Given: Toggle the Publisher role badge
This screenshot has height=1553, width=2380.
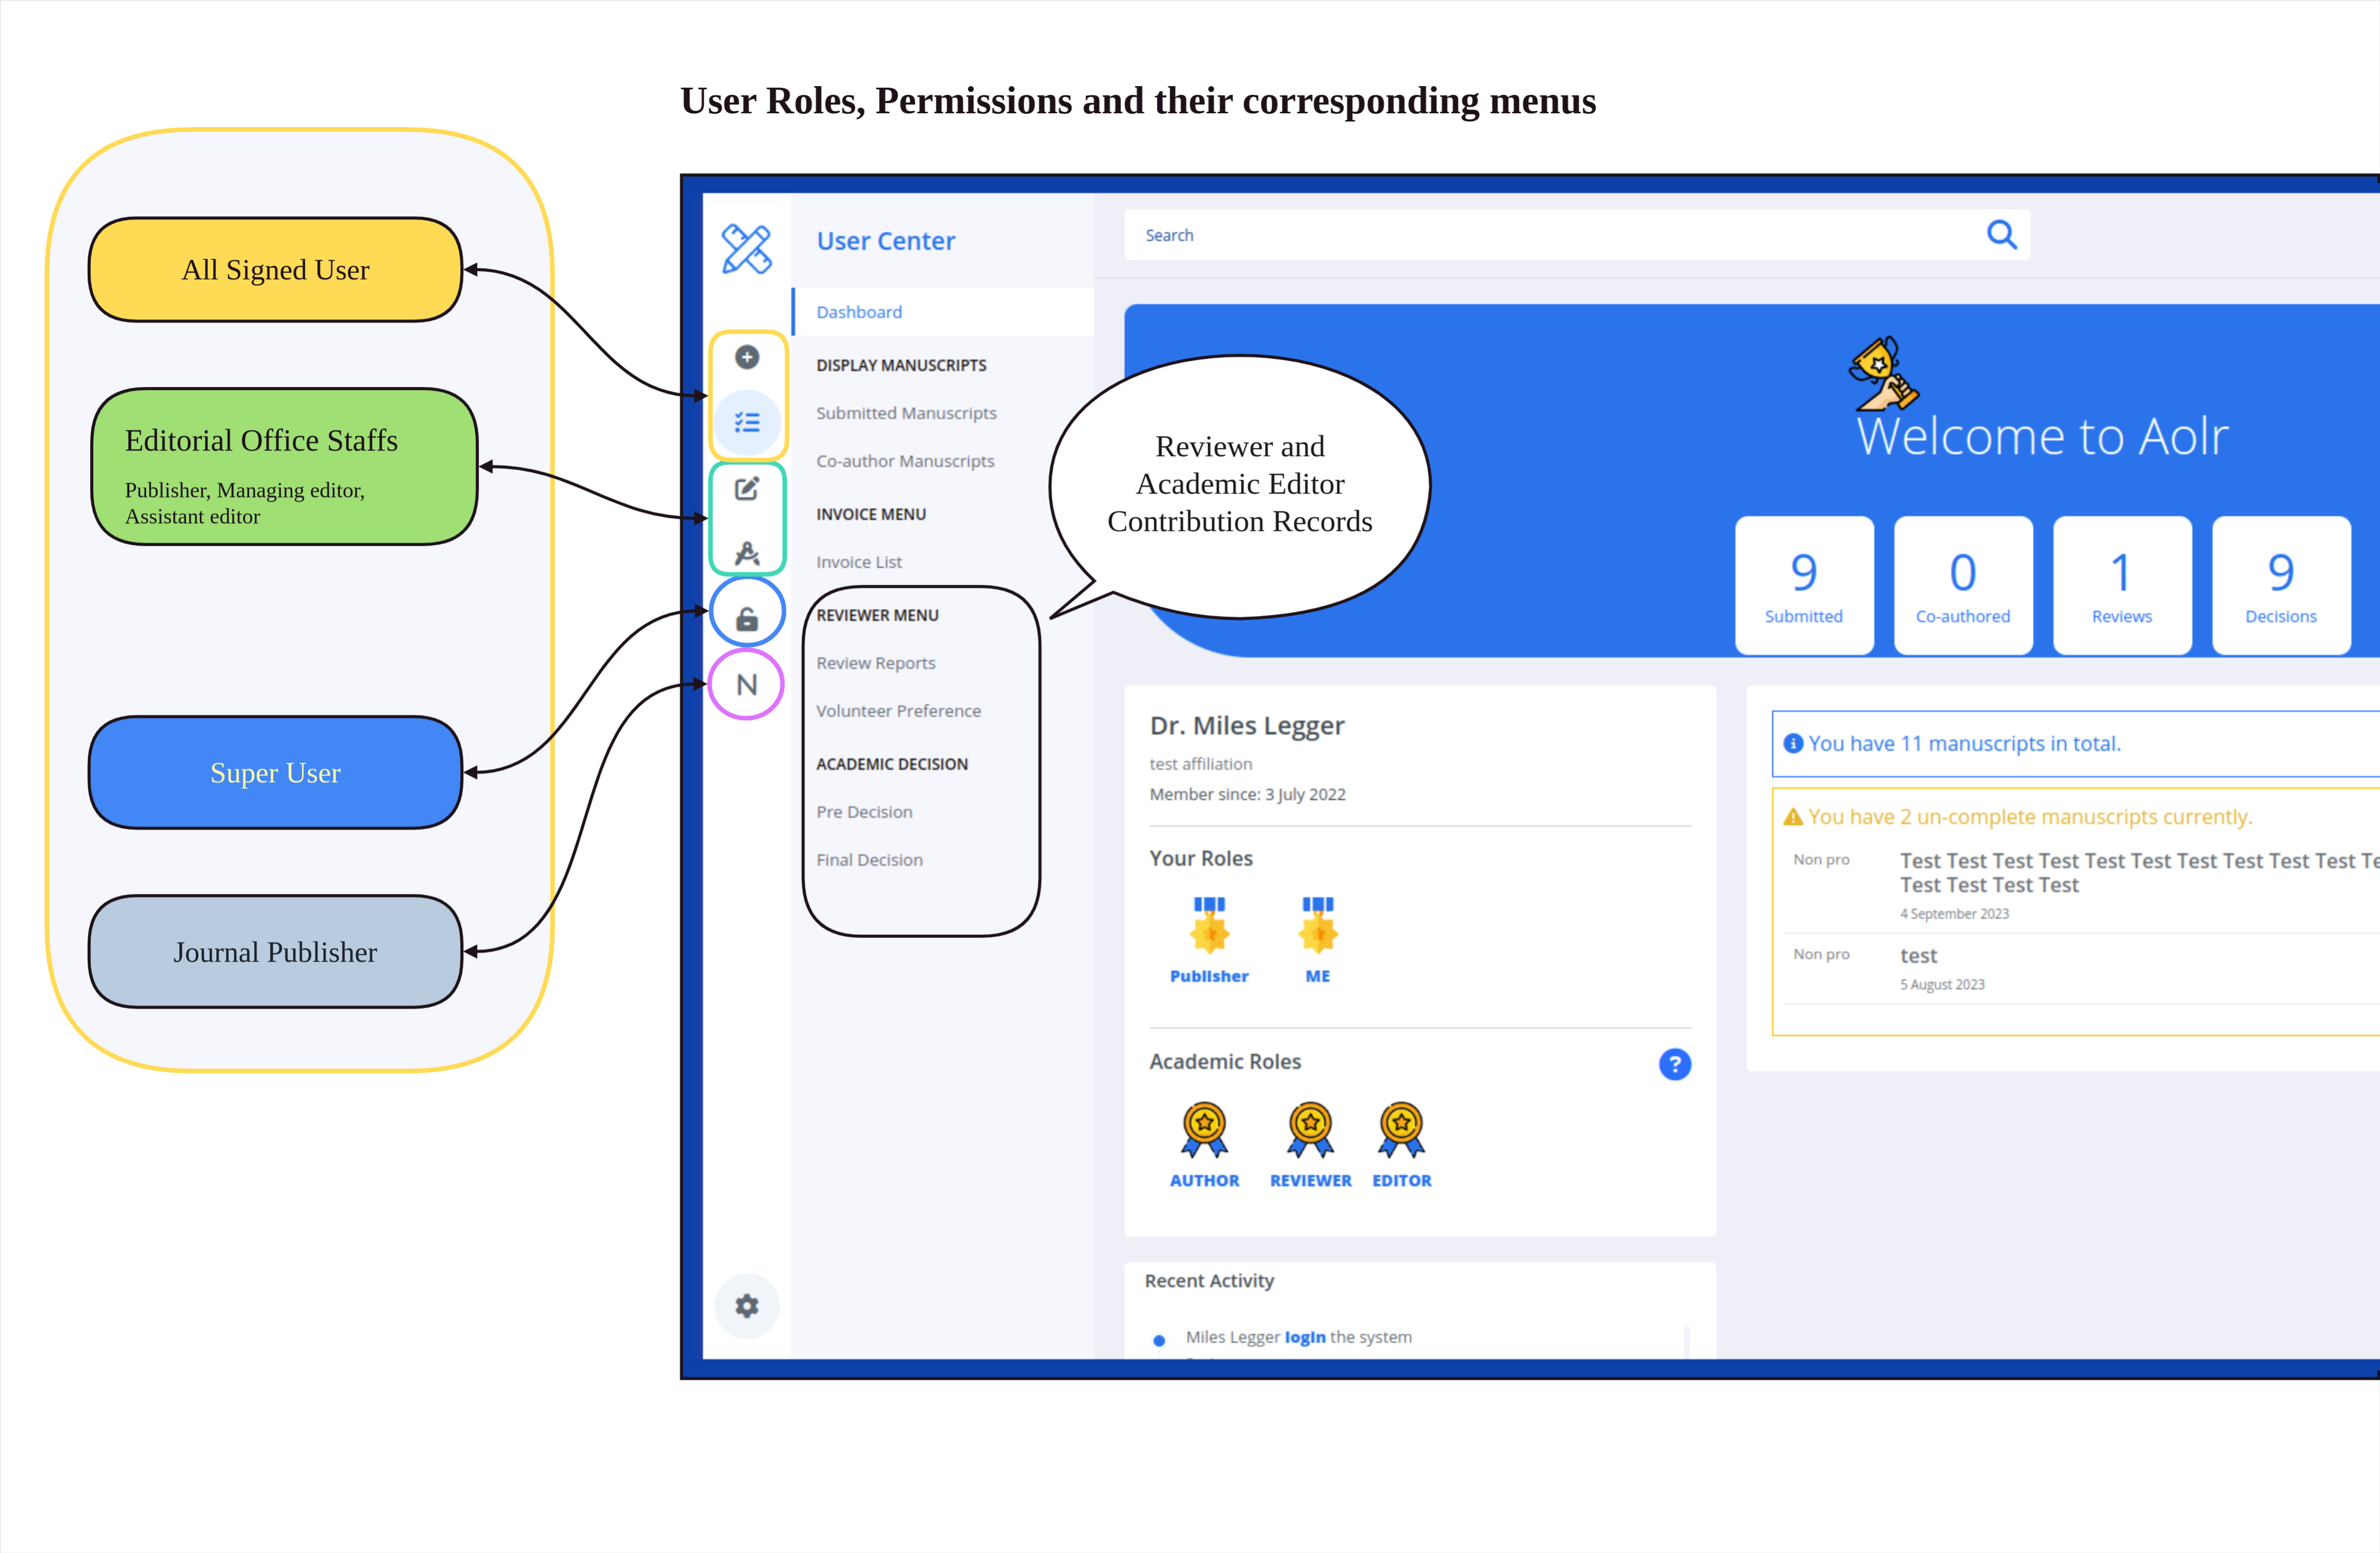Looking at the screenshot, I should pyautogui.click(x=1209, y=937).
